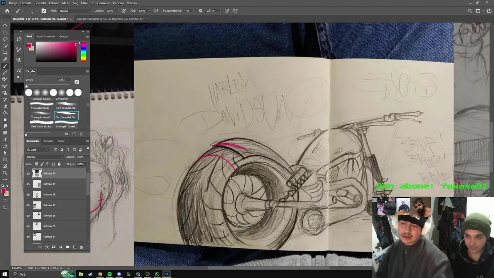Select the Lasso tool
The height and width of the screenshot is (278, 494).
point(5,39)
